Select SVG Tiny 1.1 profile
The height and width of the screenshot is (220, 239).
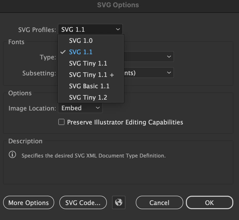click(88, 64)
